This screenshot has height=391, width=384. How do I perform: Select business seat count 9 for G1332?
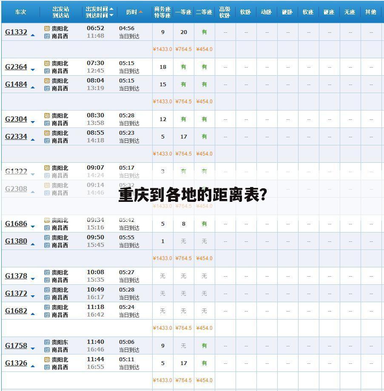(x=163, y=32)
